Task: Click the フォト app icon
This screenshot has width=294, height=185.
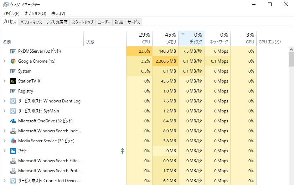Action: pos(13,151)
